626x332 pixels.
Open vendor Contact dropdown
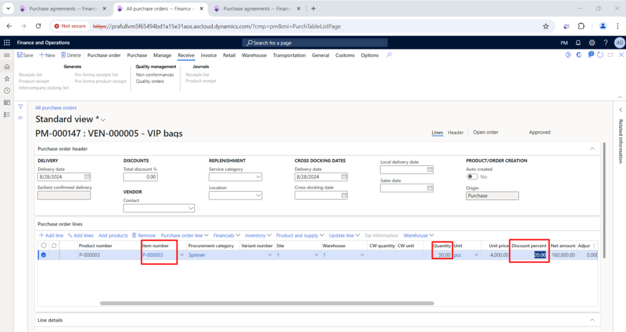(191, 208)
